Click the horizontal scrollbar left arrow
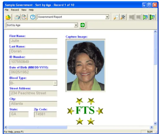 click(x=6, y=127)
